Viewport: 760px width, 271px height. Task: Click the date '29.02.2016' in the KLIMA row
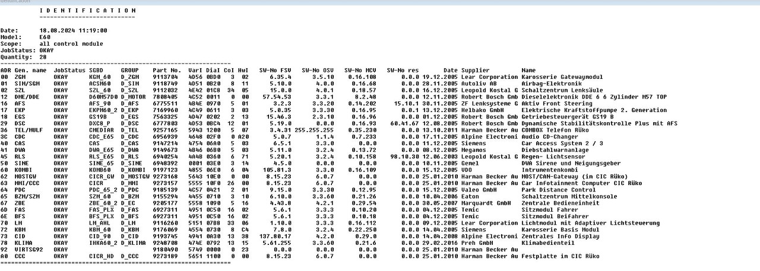tap(440, 243)
